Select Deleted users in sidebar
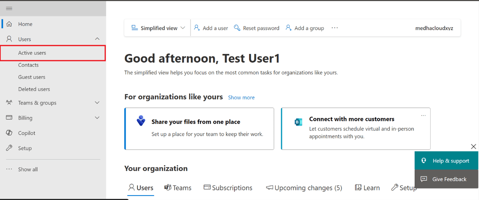This screenshot has height=200, width=479. [x=34, y=89]
